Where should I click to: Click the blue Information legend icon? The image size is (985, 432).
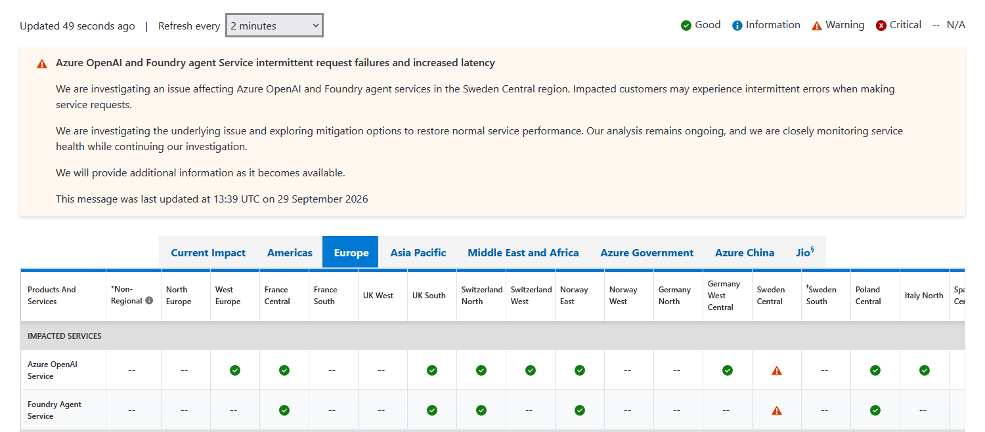[x=737, y=26]
